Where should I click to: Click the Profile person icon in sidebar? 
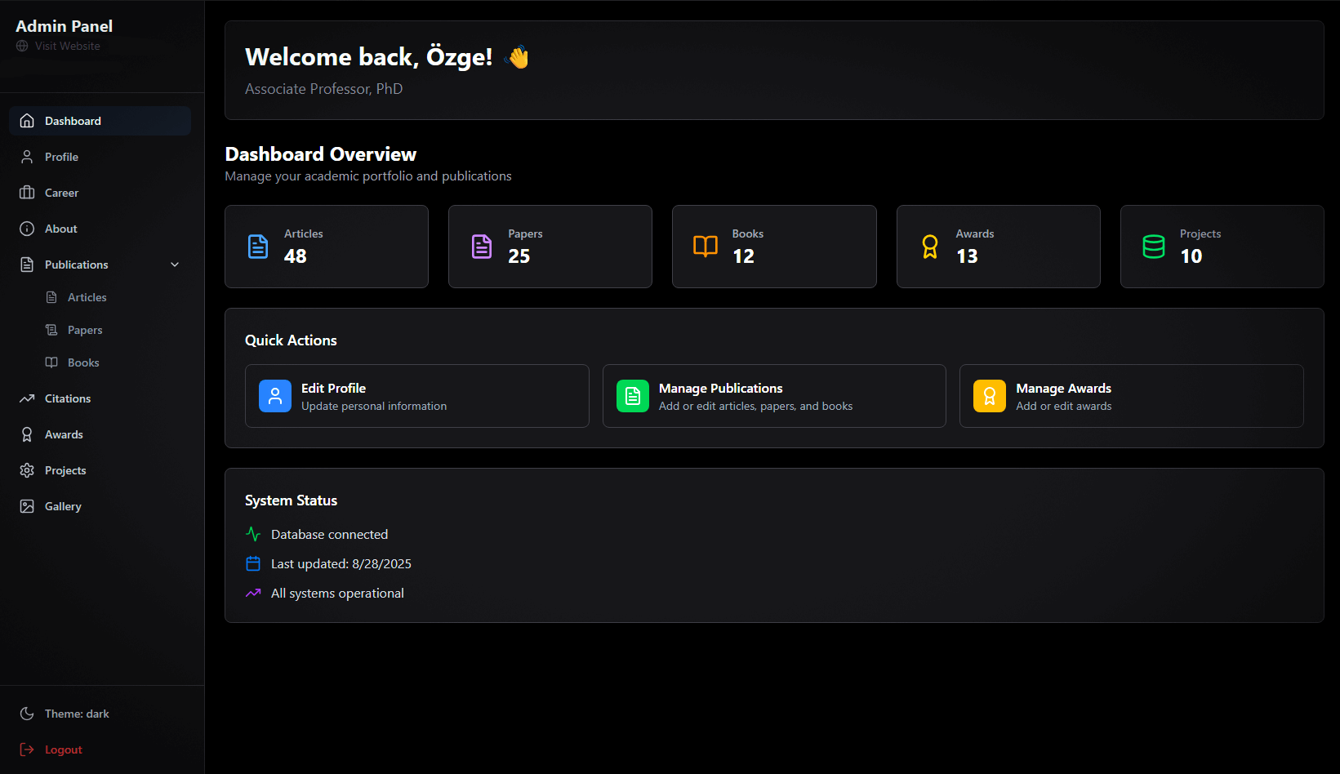click(27, 157)
